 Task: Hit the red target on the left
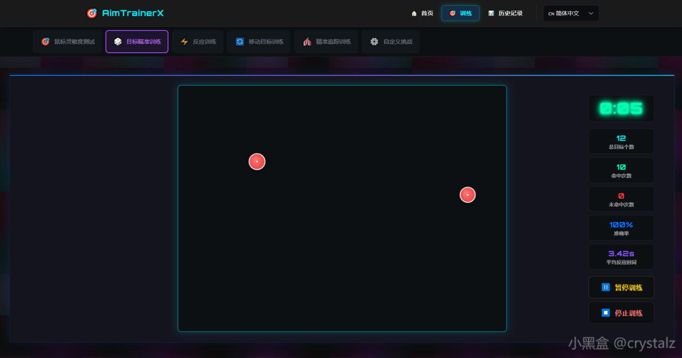257,161
